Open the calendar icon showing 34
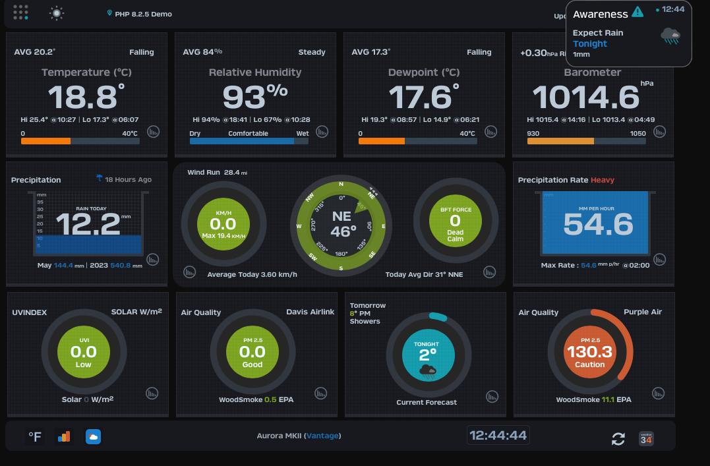The width and height of the screenshot is (710, 466). click(x=646, y=438)
